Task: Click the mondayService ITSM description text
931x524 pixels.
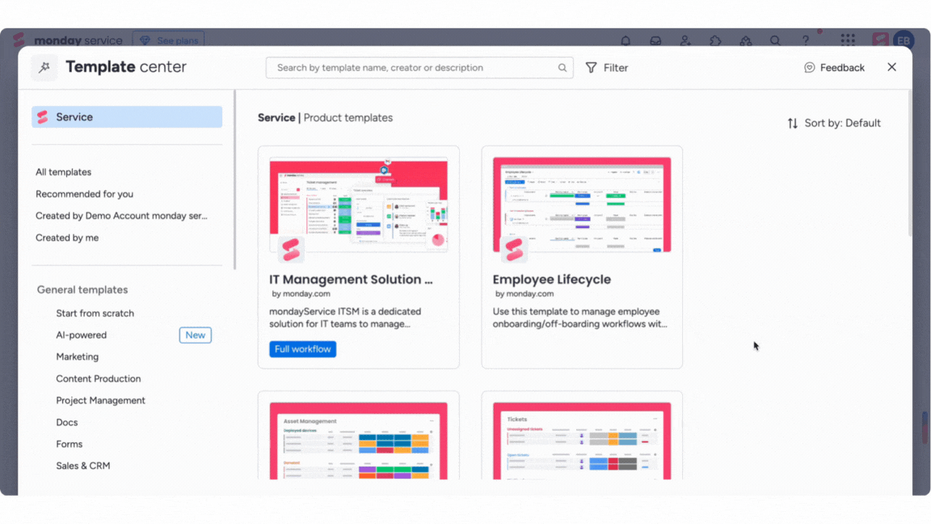Action: tap(345, 318)
